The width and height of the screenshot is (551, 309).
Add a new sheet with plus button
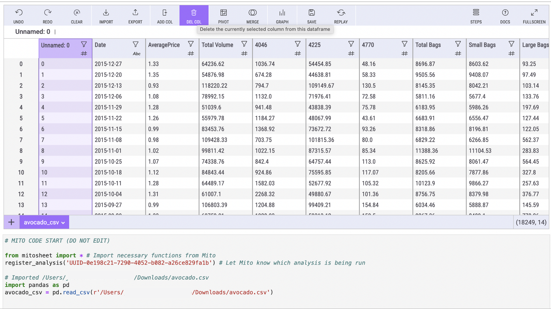point(11,222)
